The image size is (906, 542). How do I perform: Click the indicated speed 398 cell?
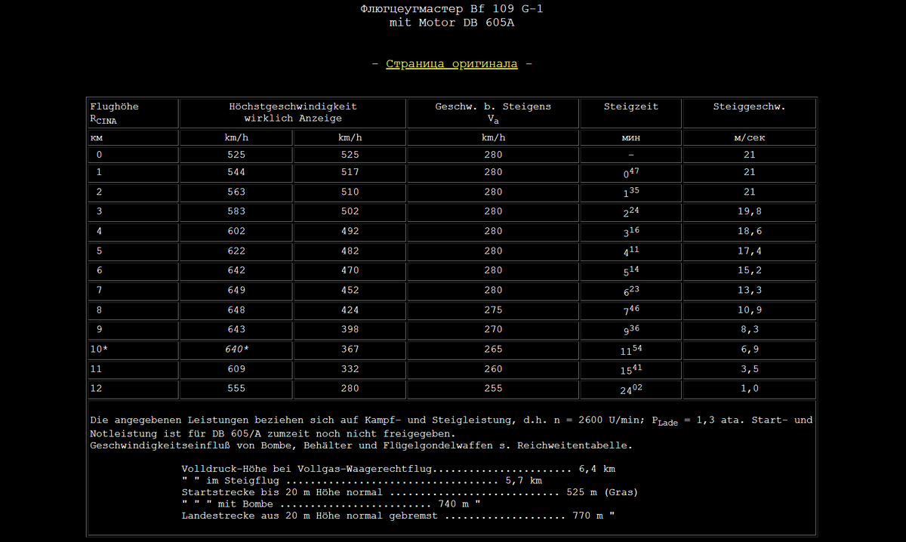tap(350, 330)
